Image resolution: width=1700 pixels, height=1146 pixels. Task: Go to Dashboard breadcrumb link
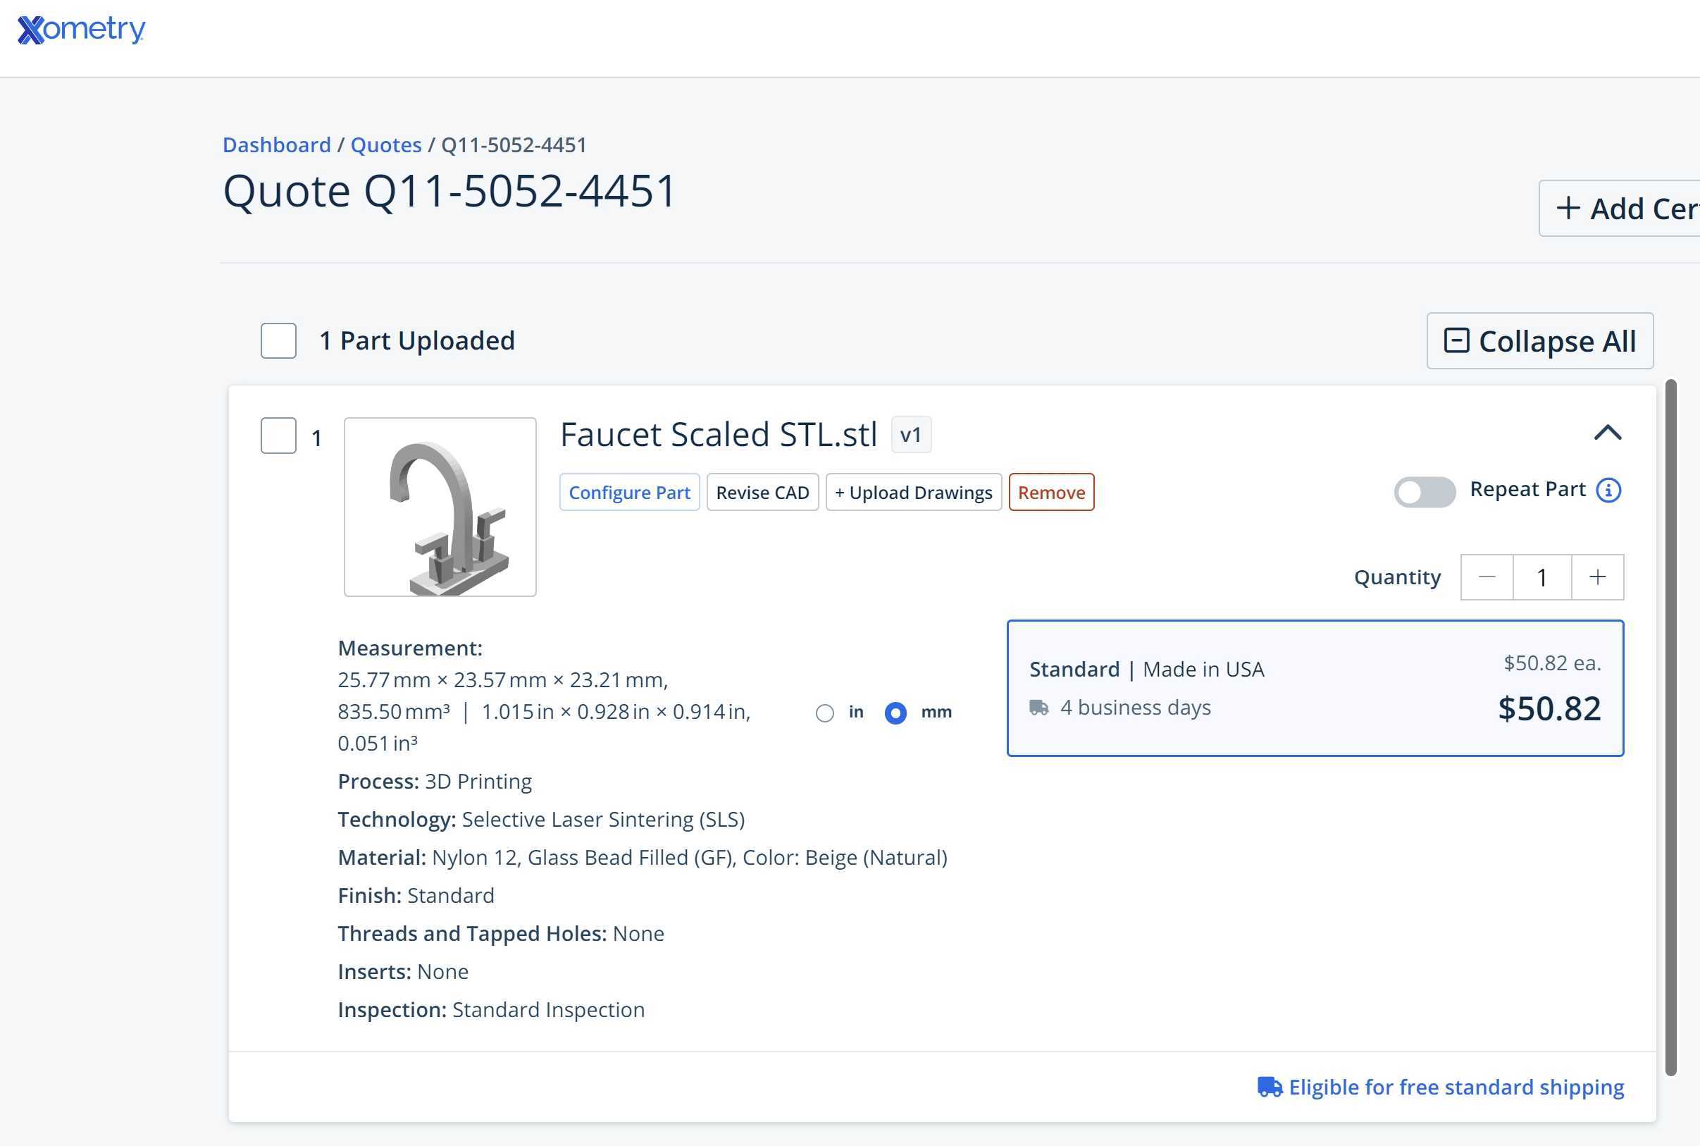click(x=277, y=144)
